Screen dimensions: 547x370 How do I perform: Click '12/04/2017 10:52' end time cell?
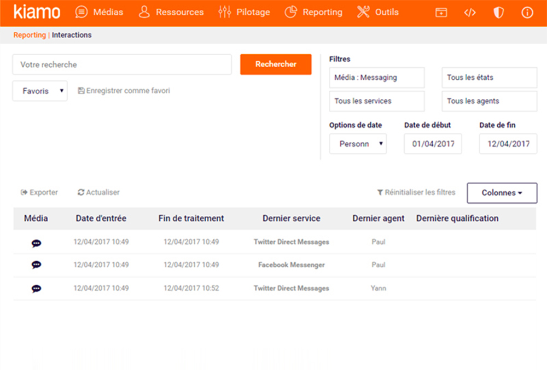coord(191,288)
